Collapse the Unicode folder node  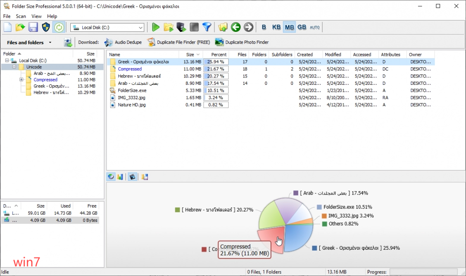[14, 67]
